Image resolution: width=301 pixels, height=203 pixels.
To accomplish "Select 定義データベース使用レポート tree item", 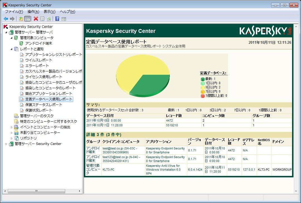I will tap(49, 99).
